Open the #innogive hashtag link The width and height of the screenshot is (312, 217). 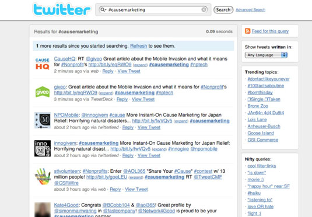click(x=178, y=149)
